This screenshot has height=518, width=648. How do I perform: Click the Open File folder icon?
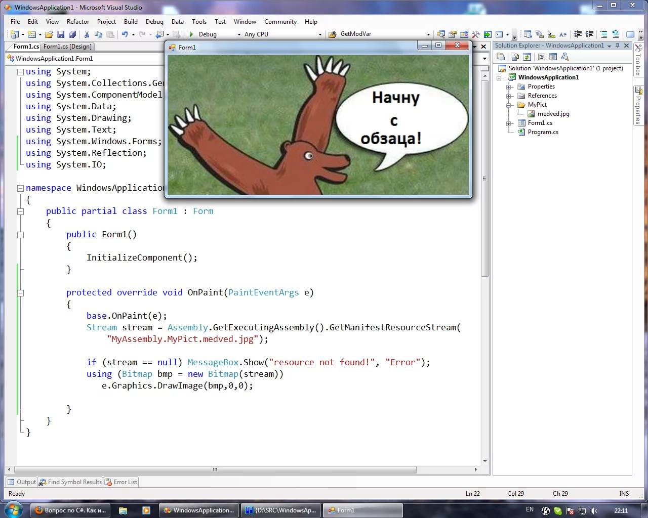[x=49, y=34]
